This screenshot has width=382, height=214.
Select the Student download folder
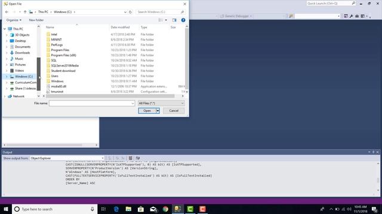[63, 71]
